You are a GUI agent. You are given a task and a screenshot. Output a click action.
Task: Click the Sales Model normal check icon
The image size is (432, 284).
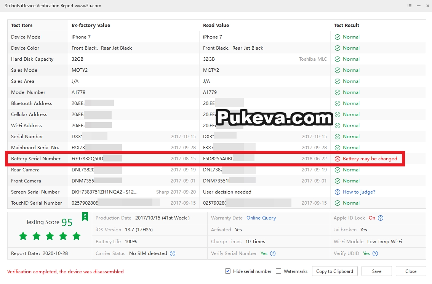(x=337, y=70)
